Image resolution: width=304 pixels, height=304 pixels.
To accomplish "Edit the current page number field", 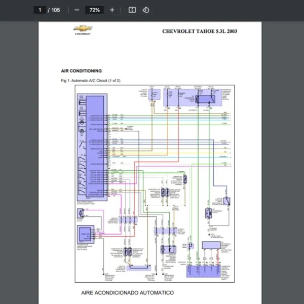I will coord(40,10).
